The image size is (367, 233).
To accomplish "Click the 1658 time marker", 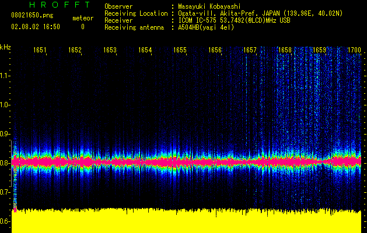I will click(285, 50).
